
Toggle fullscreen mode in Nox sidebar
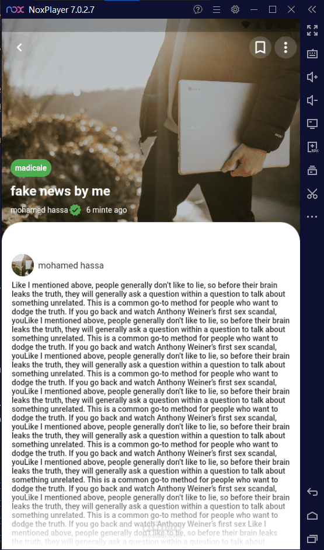coord(312,30)
